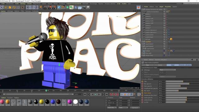199x112 pixels.
Task: Activate the Move tool in toolbar
Action: click(x=6, y=7)
